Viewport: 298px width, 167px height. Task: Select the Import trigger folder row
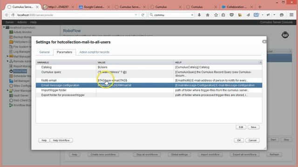149,90
